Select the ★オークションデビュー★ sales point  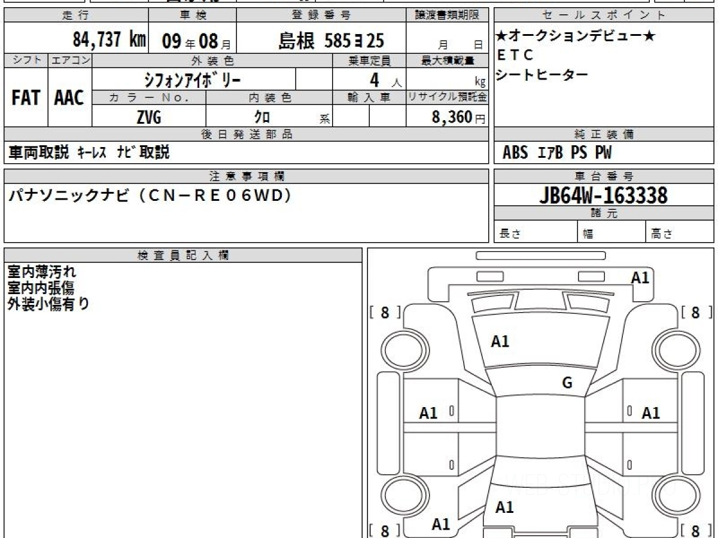coord(576,36)
